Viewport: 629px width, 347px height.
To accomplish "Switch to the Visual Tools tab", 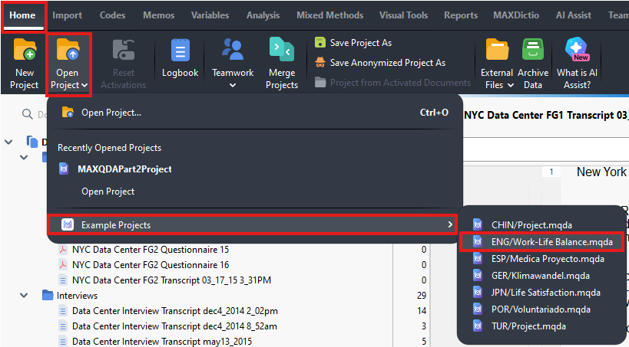I will pos(403,15).
